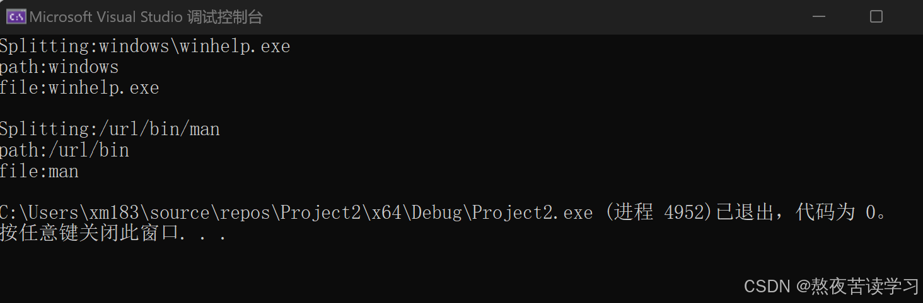
Task: Click the Project2.exe path in the exit message
Action: click(x=296, y=213)
